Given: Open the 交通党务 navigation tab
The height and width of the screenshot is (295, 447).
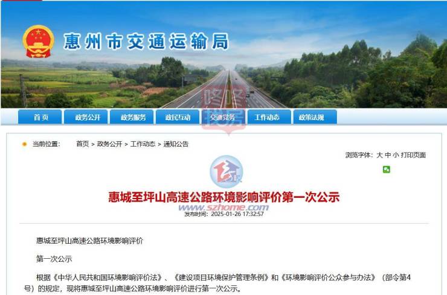Looking at the screenshot, I should click(x=224, y=117).
